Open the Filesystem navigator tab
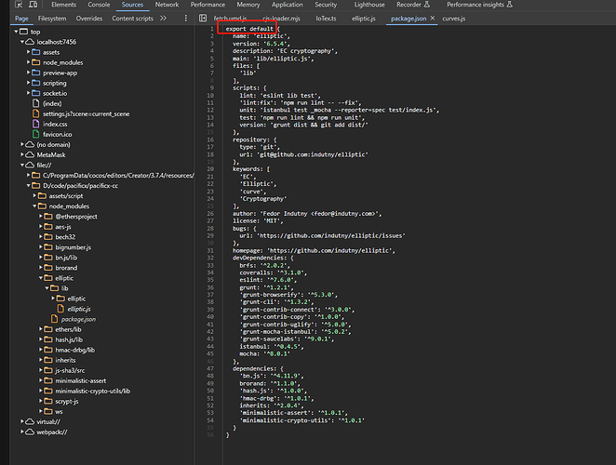Image resolution: width=616 pixels, height=465 pixels. pos(52,18)
